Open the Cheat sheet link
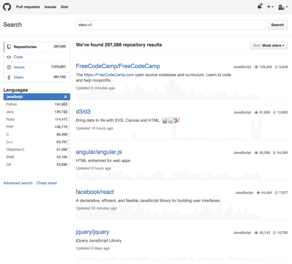Viewport: 292px width, 264px height. pyautogui.click(x=46, y=183)
